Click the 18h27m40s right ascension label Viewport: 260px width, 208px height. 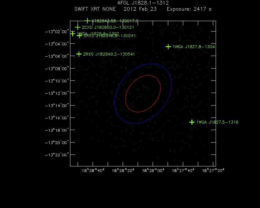183,170
